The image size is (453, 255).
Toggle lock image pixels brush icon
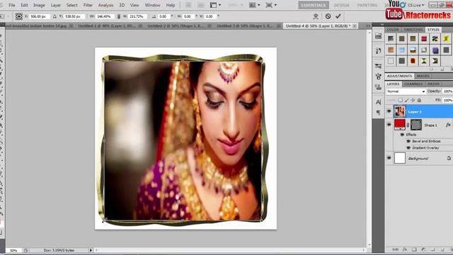point(406,101)
